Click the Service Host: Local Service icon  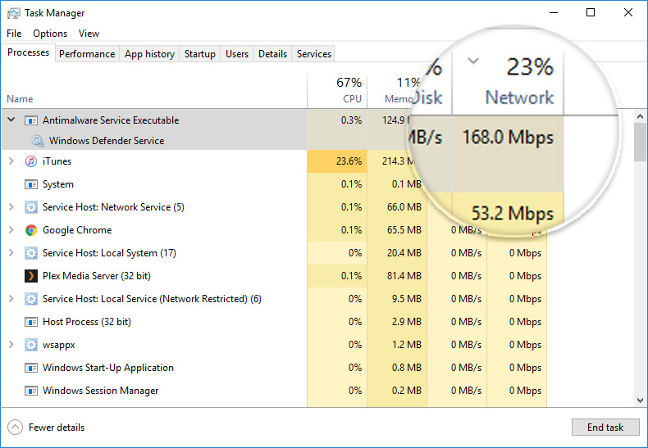31,299
